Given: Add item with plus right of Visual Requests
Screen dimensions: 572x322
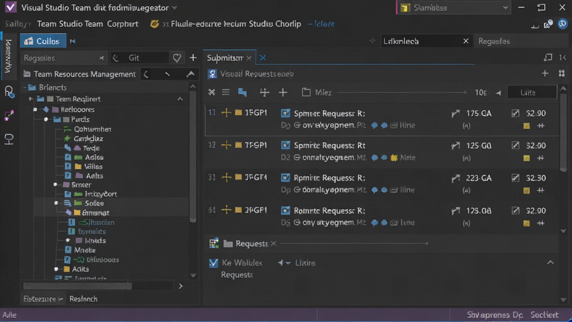Looking at the screenshot, I should coord(545,73).
